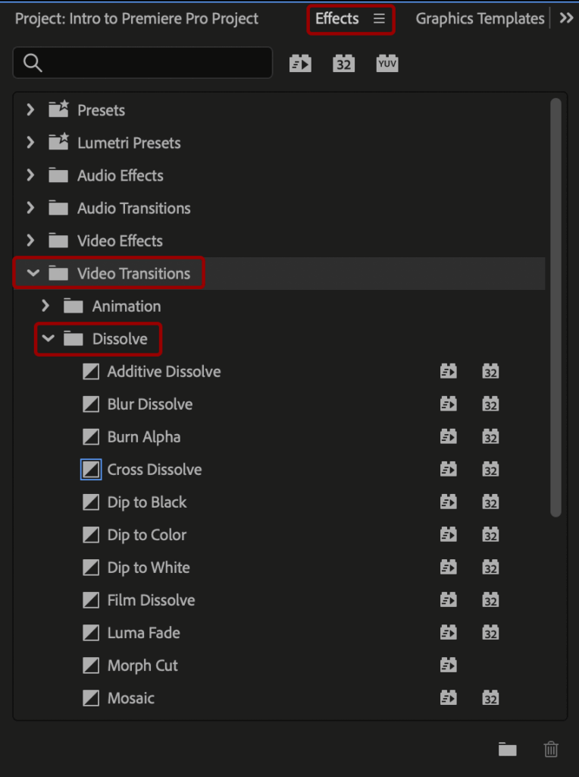
Task: Click the Cross Dissolve transition icon
Action: coord(91,469)
